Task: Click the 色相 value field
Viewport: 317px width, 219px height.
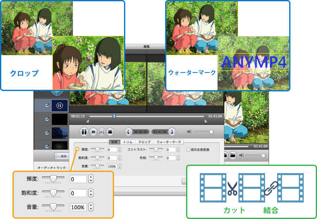Action: coord(171,158)
